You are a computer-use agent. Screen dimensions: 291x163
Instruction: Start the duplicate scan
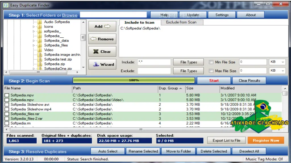point(214,81)
